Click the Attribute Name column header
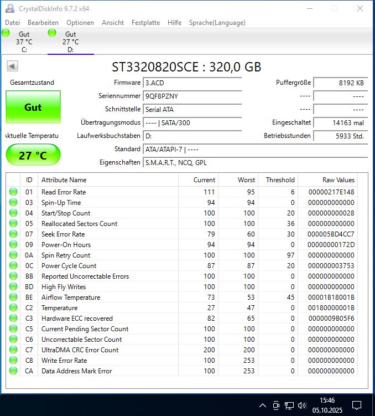 [108, 180]
